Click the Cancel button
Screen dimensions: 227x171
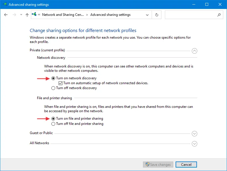[186, 164]
